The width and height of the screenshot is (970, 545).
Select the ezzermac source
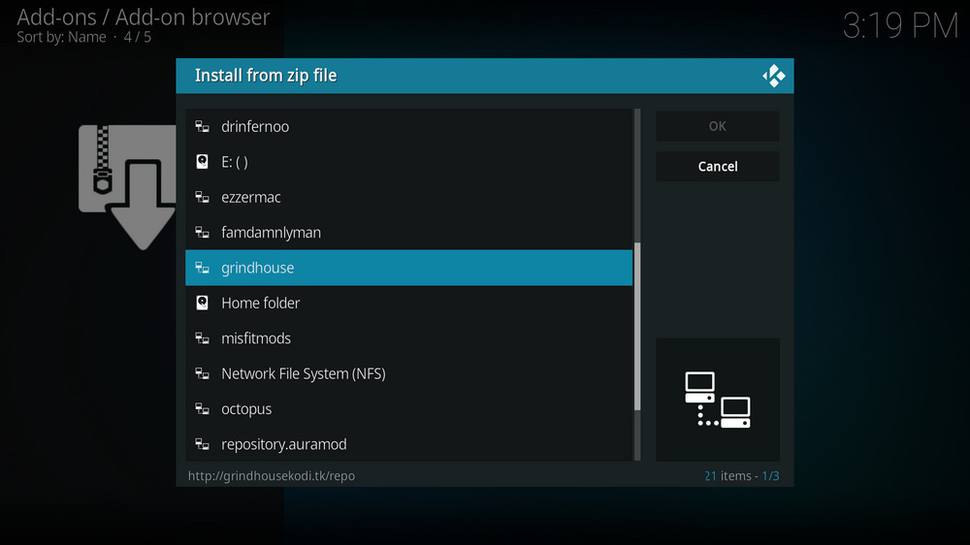pyautogui.click(x=409, y=197)
